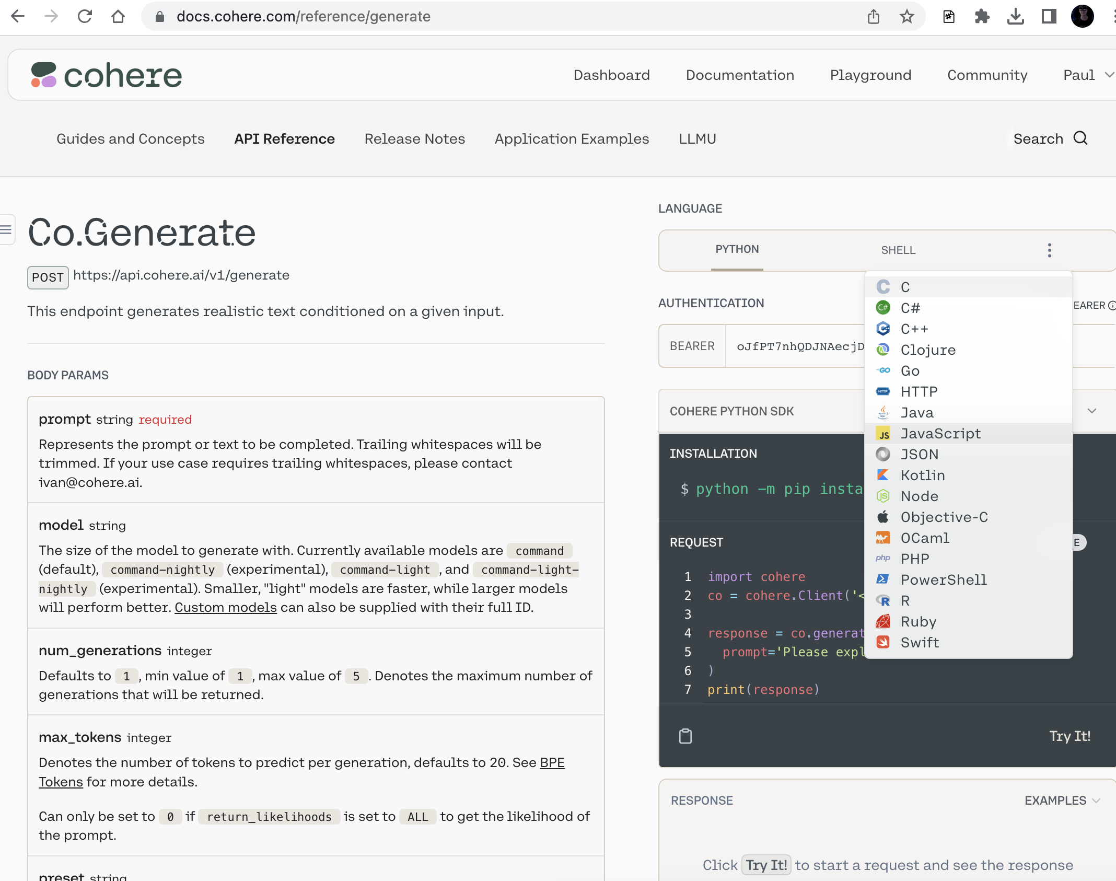Viewport: 1116px width, 881px height.
Task: Click the sidebar table-of-contents icon on left edge
Action: [5, 229]
